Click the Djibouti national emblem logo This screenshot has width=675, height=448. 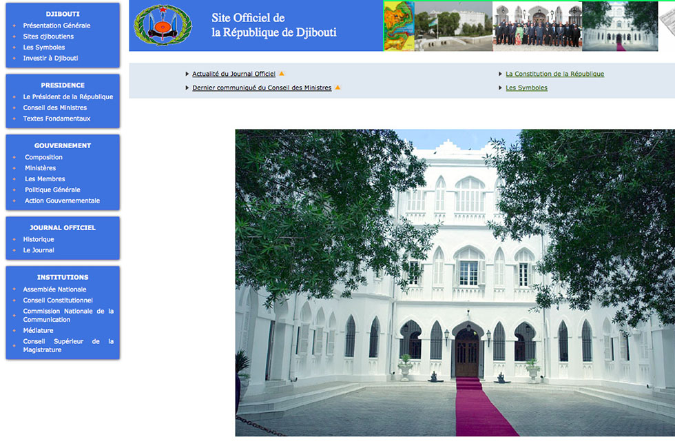coord(163,26)
